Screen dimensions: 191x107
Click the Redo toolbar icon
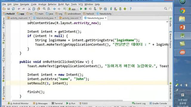pyautogui.click(x=23, y=9)
